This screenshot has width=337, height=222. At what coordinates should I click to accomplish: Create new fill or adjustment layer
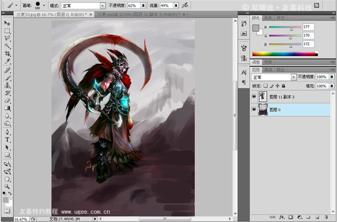click(x=299, y=217)
